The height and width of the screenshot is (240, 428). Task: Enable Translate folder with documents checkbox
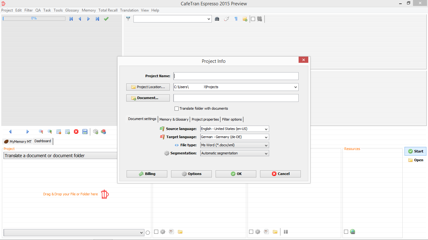pyautogui.click(x=177, y=109)
